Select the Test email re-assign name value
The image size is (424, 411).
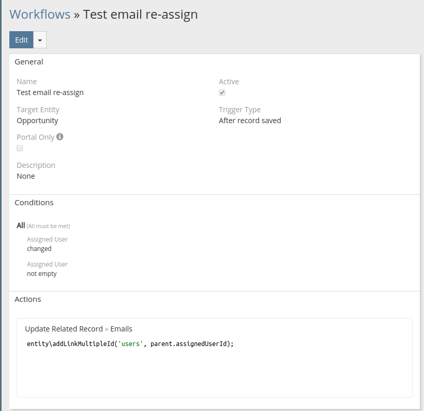[x=50, y=92]
